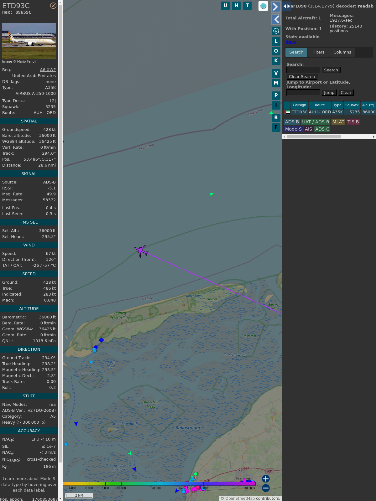Select the ETD93C callsign in table
Viewport: 376px width, 501px height.
click(299, 112)
